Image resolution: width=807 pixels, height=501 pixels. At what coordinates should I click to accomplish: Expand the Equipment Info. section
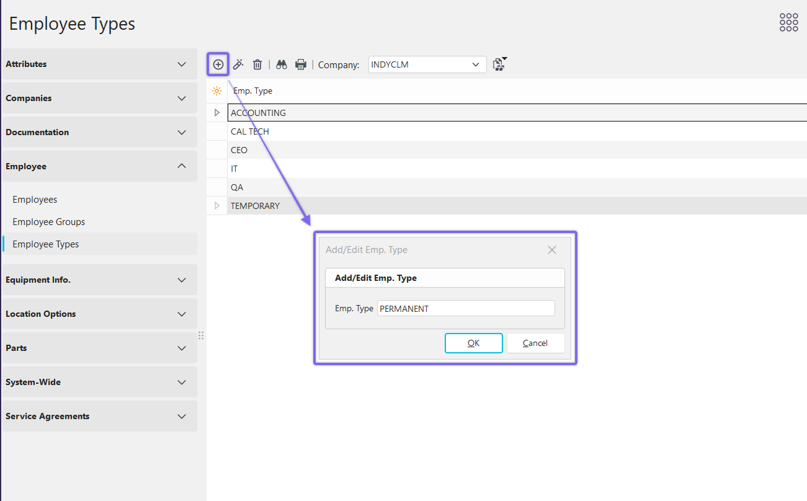pos(99,280)
